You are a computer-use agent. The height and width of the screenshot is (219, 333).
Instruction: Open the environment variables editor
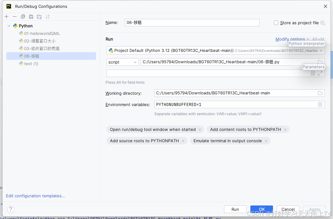tap(321, 104)
